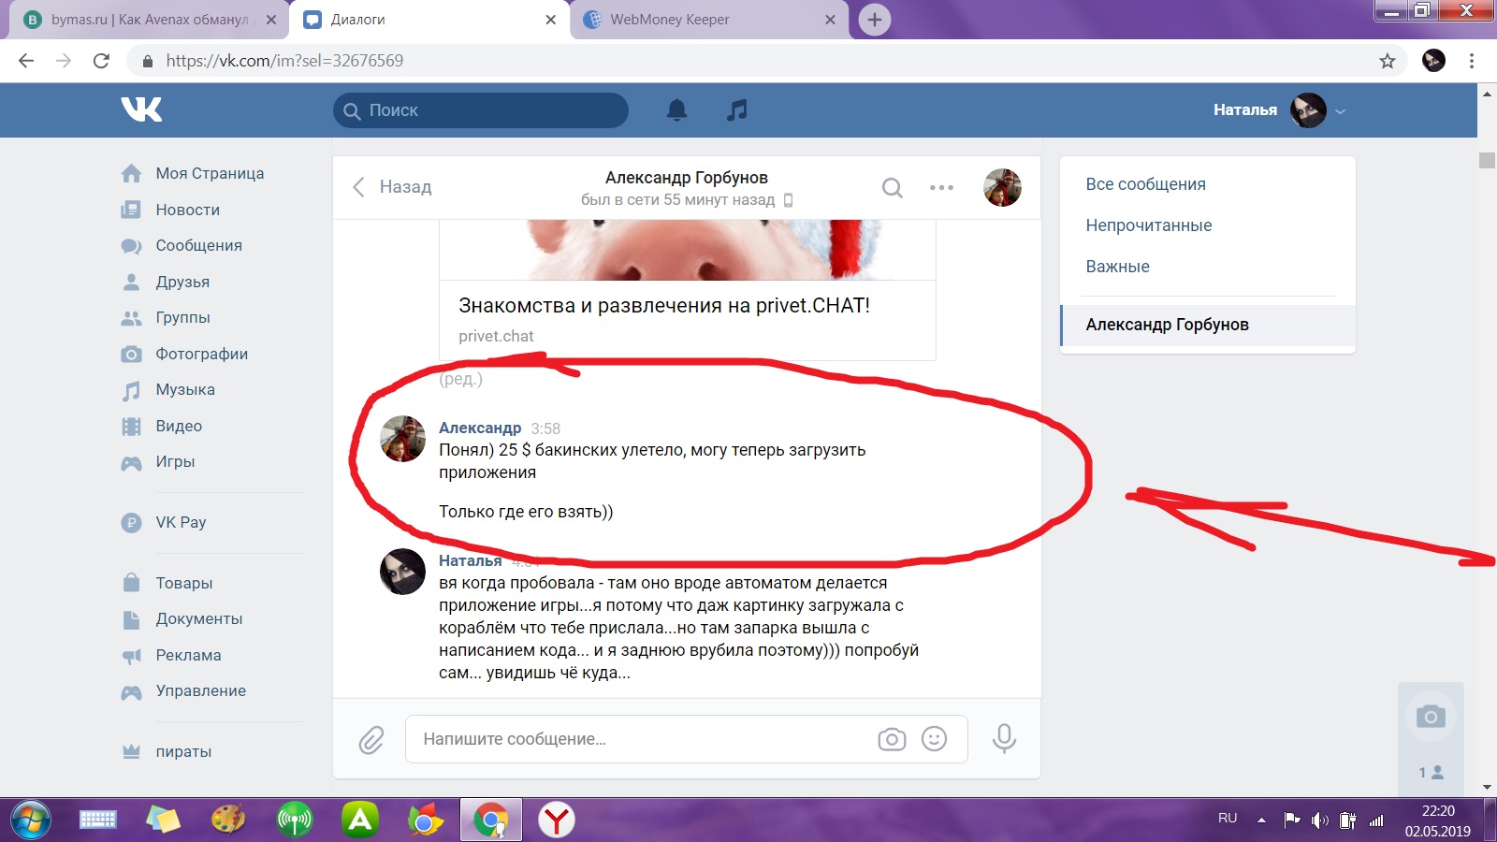Switch to the bymas.ru browser tab

click(x=150, y=20)
